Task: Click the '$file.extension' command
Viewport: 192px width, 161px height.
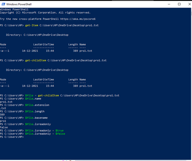Action: click(37, 105)
